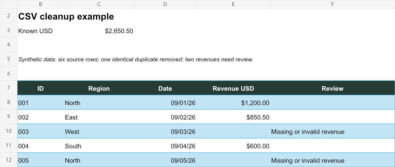Click date cell 09/02/26
The width and height of the screenshot is (395, 167).
(x=165, y=117)
